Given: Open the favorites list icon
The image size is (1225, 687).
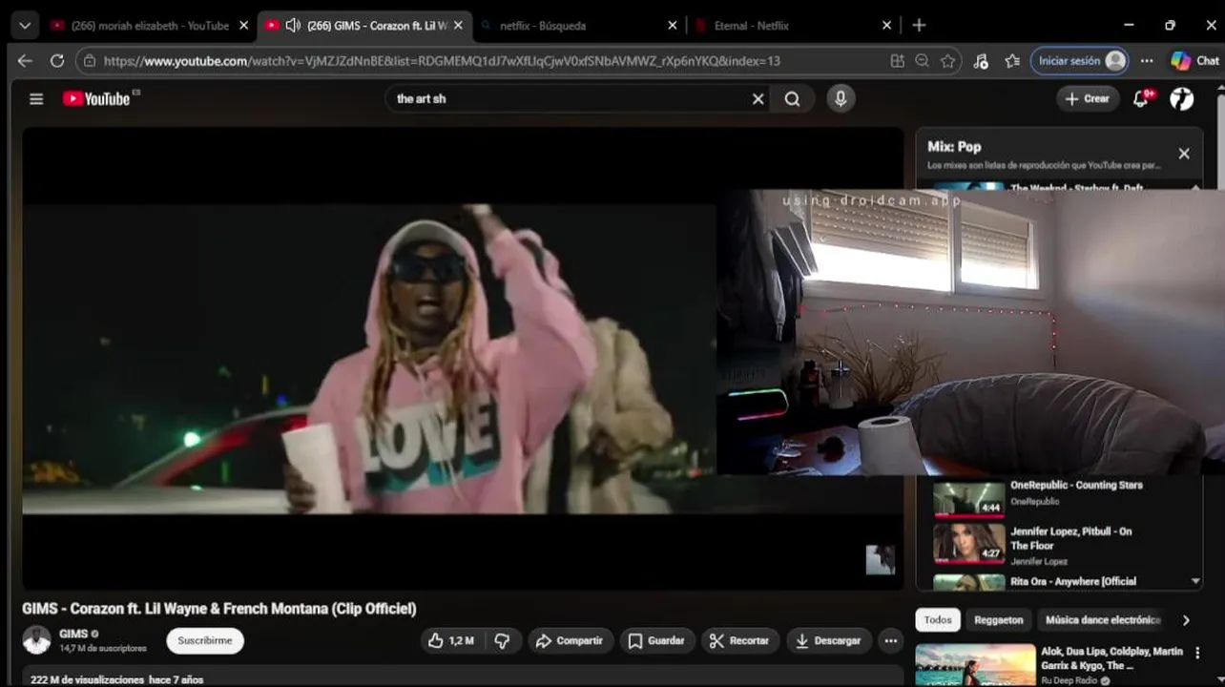Looking at the screenshot, I should (x=1012, y=60).
